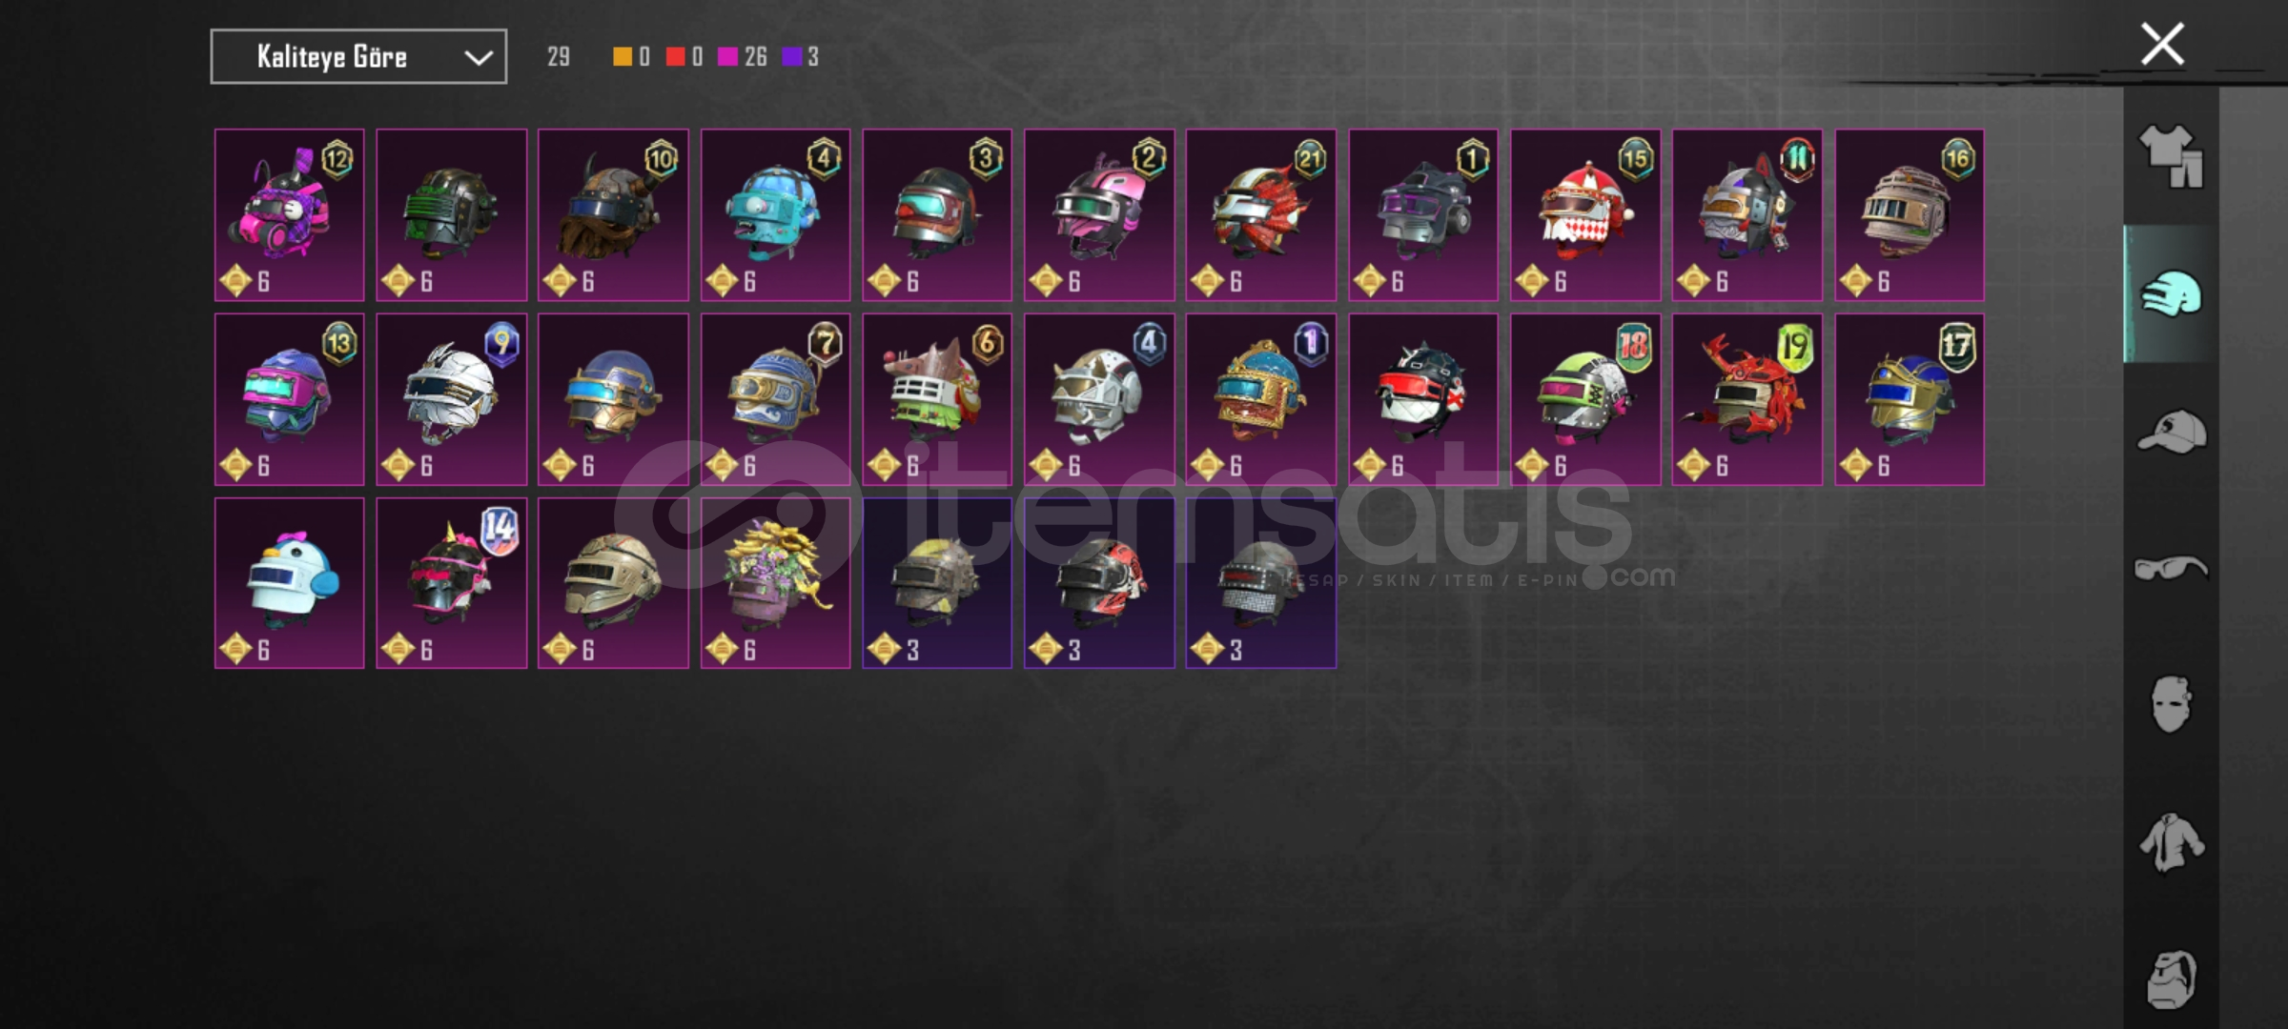Screen dimensions: 2288x1029
Task: Select the sunflower flower pot helmet
Action: coord(775,583)
